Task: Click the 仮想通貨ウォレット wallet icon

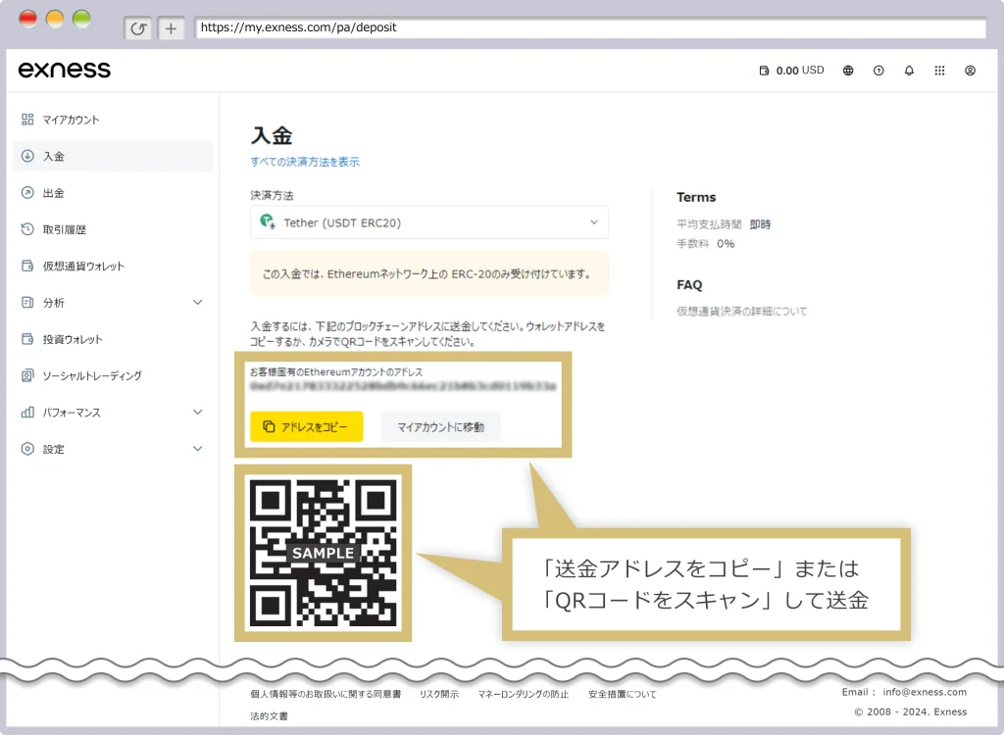Action: 27,265
